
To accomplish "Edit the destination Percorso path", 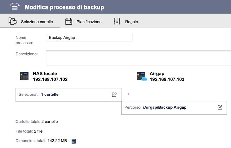I will pos(220,107).
